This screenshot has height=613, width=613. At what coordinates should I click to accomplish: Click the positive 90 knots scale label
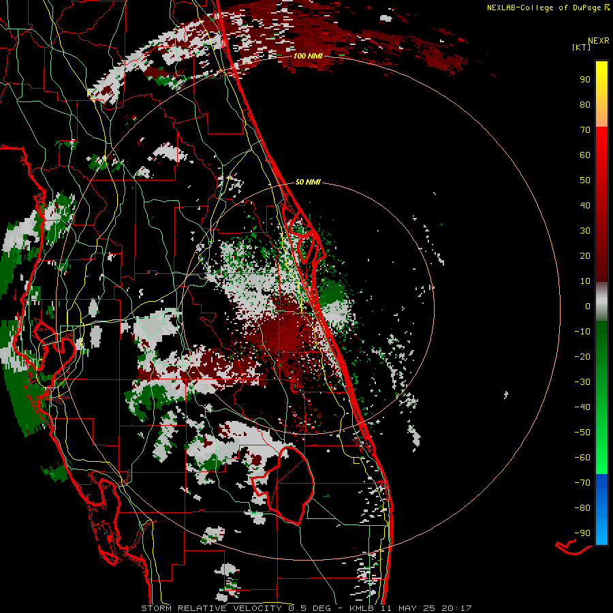[x=585, y=80]
